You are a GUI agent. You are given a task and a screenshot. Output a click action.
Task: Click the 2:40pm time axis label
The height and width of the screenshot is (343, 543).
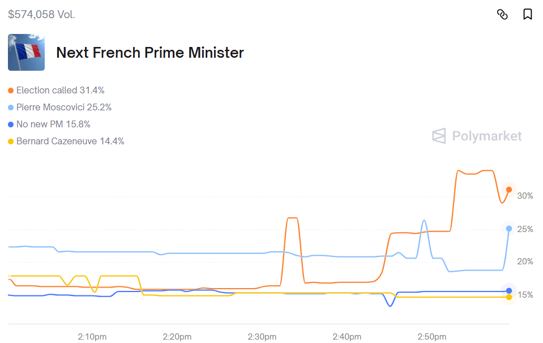point(347,337)
